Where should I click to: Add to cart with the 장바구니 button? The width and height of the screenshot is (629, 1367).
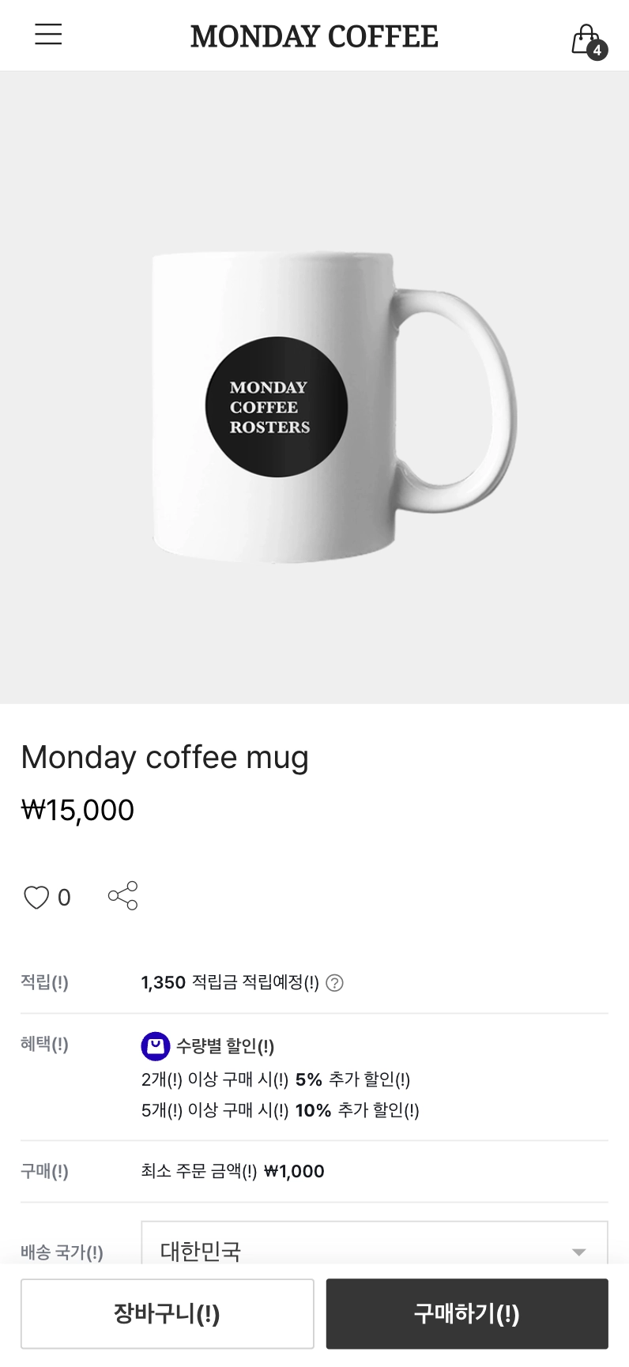click(168, 1313)
